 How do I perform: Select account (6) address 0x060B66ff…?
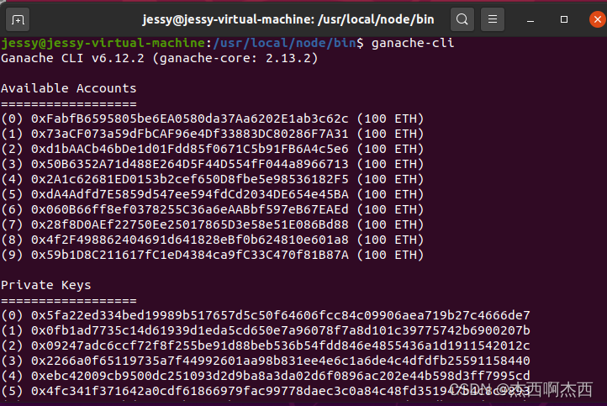[190, 209]
